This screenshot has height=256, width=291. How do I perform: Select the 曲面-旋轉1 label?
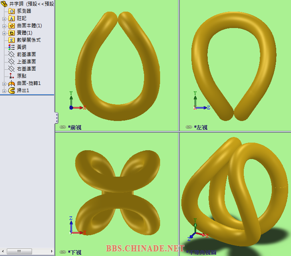(x=29, y=83)
